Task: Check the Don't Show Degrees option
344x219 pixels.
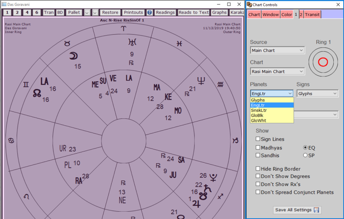Action: tap(258, 176)
